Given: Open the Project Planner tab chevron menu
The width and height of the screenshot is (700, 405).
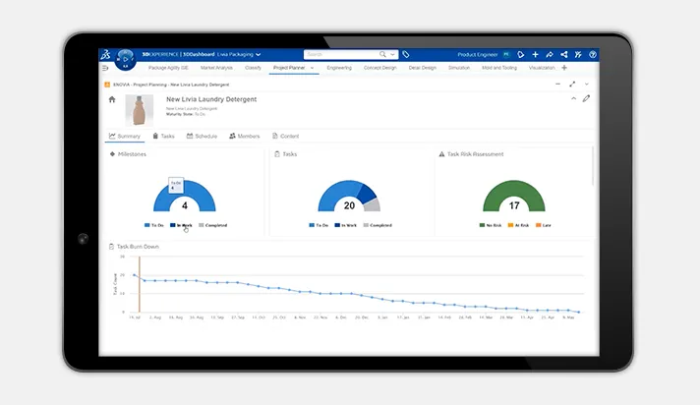Looking at the screenshot, I should coord(312,68).
